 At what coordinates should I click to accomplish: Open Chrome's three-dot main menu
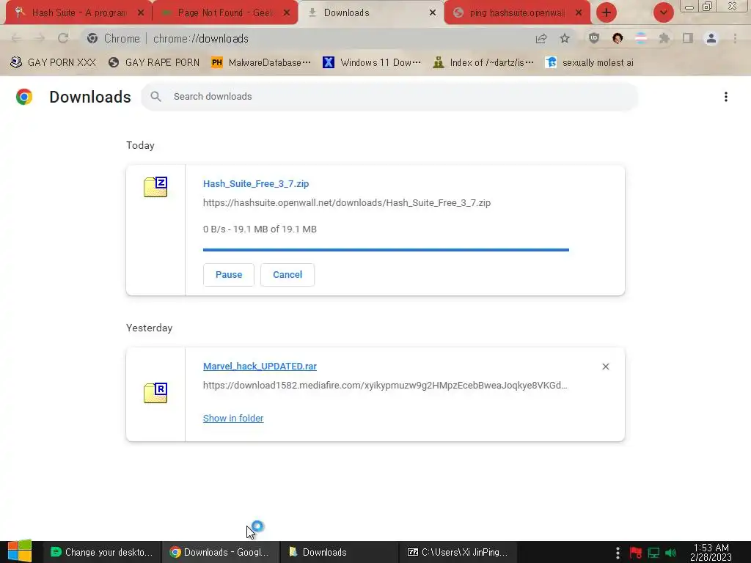pos(735,38)
